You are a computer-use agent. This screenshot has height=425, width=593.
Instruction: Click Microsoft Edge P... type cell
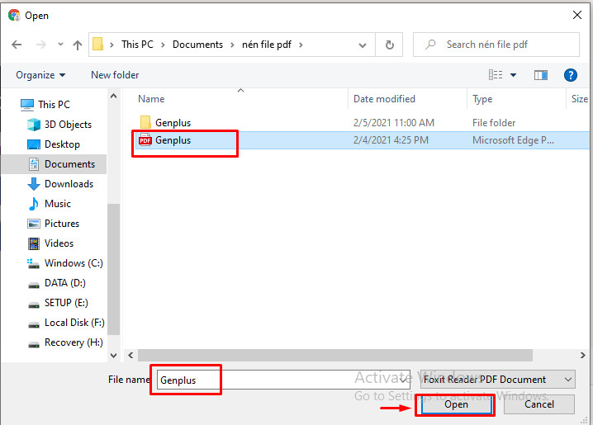pos(513,140)
